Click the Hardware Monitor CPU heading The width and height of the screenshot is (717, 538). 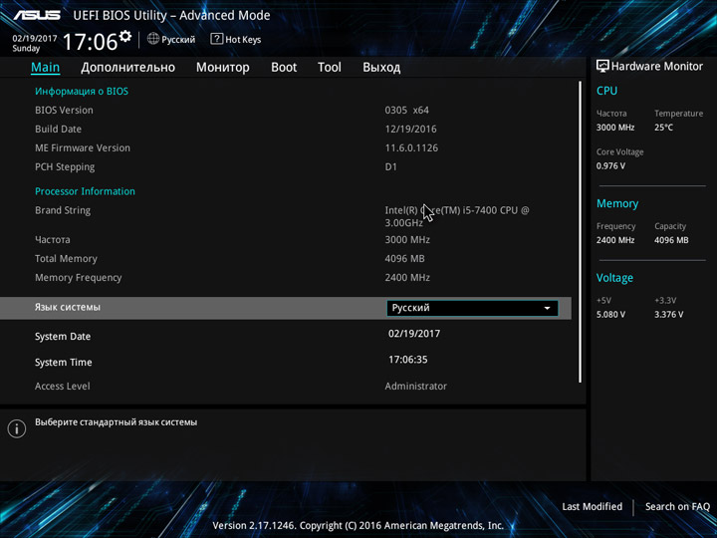point(606,91)
